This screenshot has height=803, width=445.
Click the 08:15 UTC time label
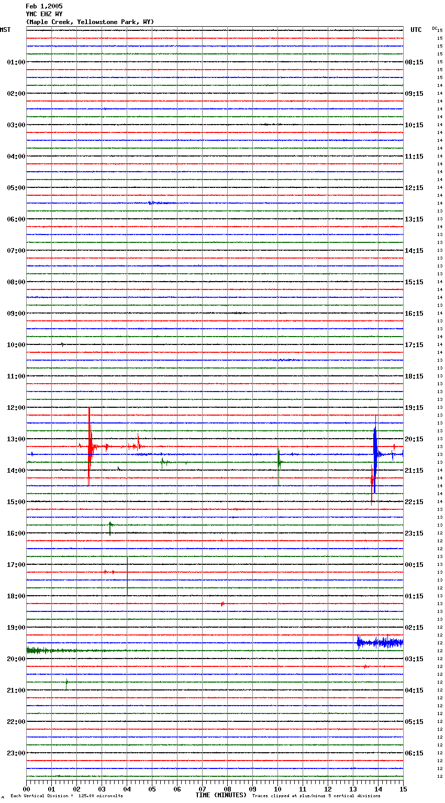pos(414,62)
